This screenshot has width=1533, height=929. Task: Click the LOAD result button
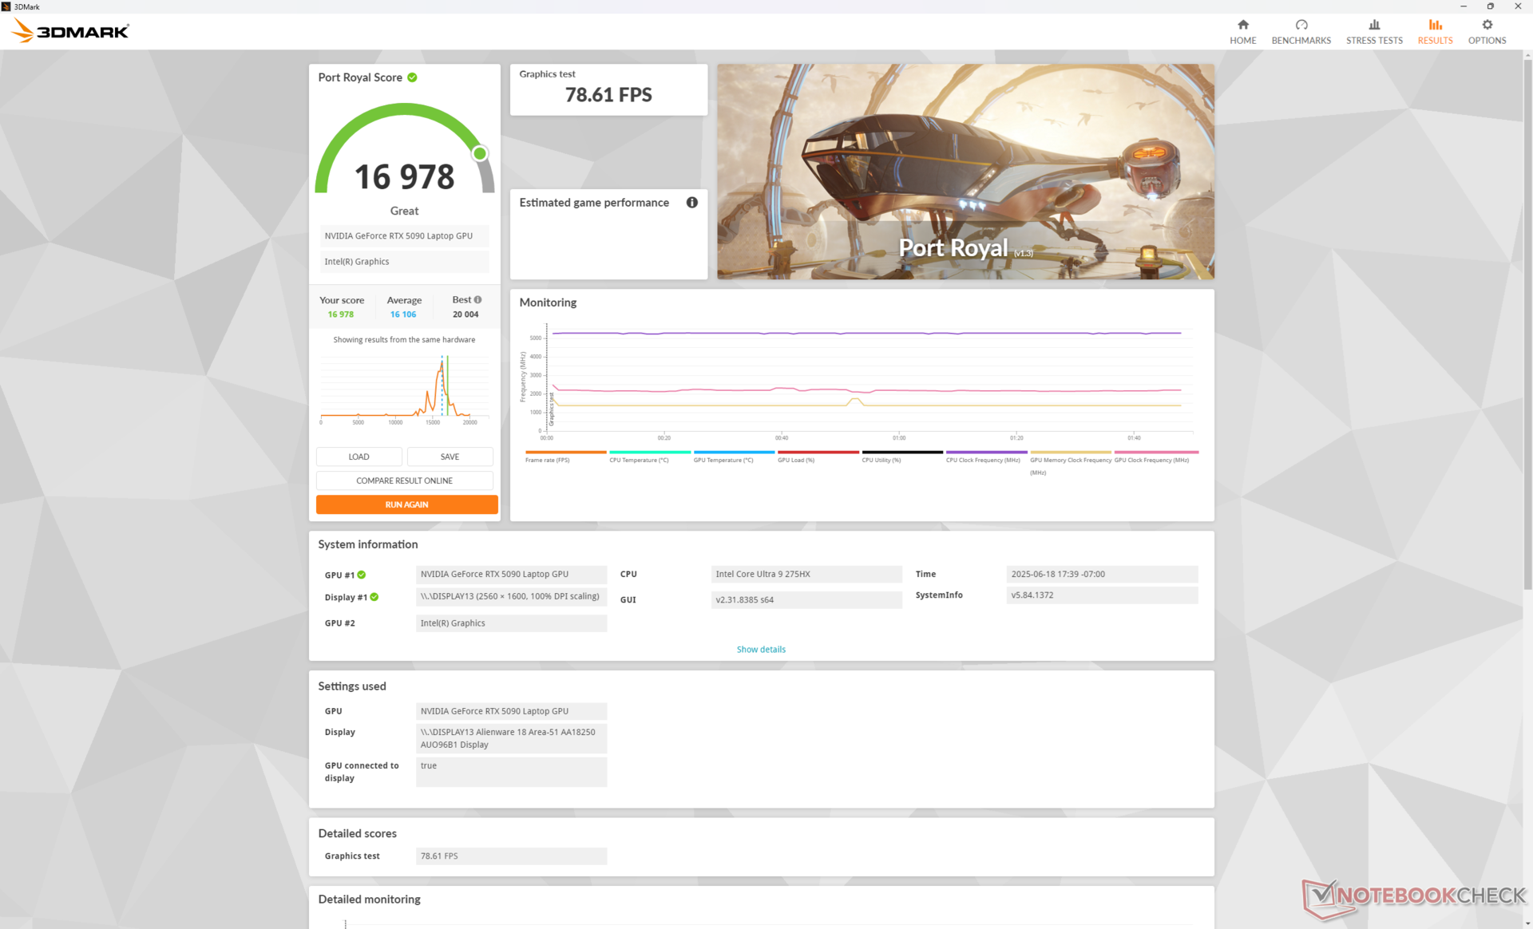point(358,457)
